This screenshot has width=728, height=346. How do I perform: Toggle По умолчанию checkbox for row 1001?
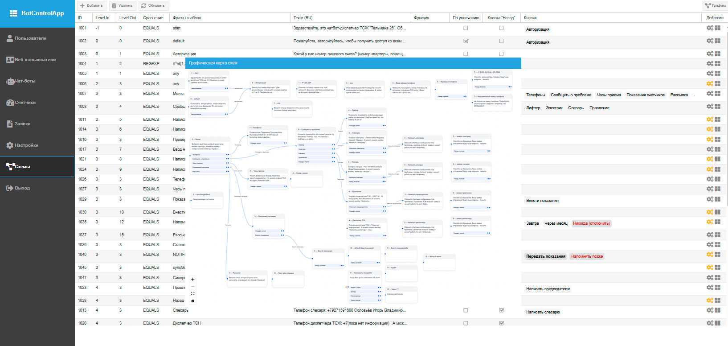[466, 28]
